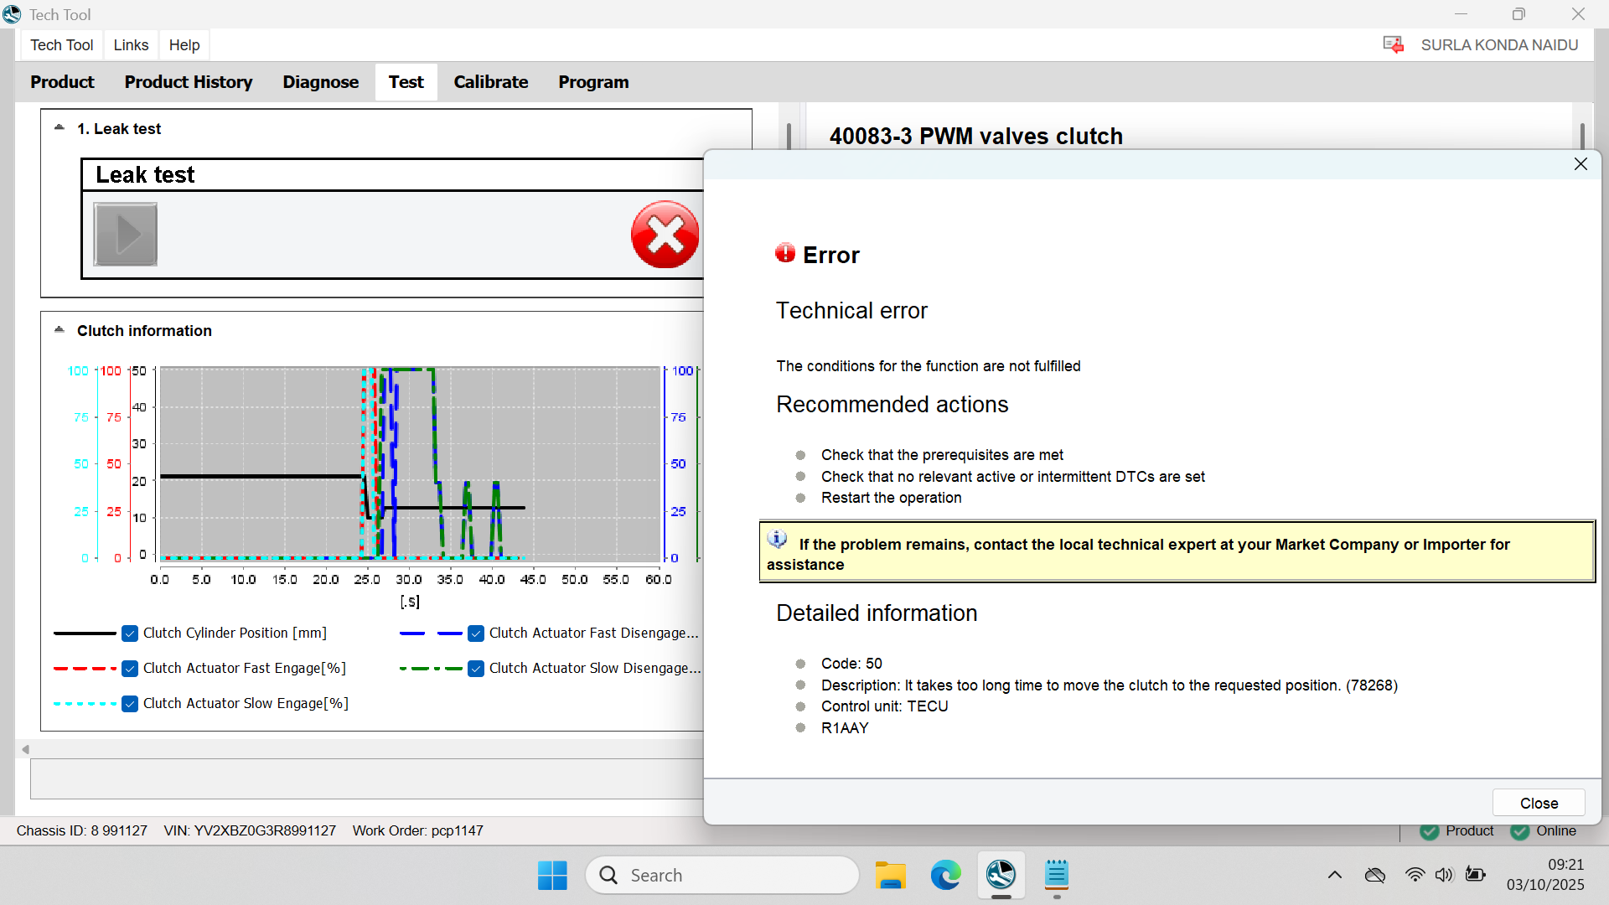Uncheck Clutch Actuator Slow Engage[%] series

[x=130, y=704]
